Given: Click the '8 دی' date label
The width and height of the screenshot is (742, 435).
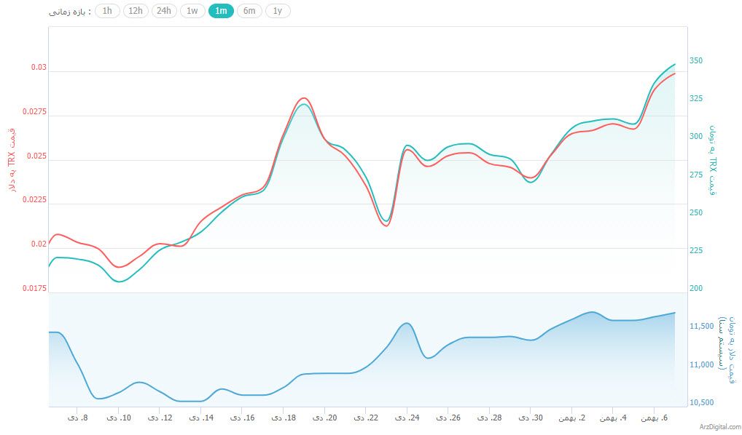Looking at the screenshot, I should point(78,418).
